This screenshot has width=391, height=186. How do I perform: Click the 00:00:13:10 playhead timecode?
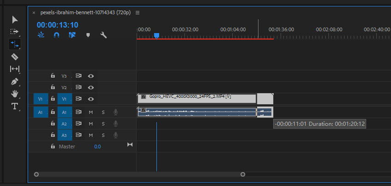[57, 25]
